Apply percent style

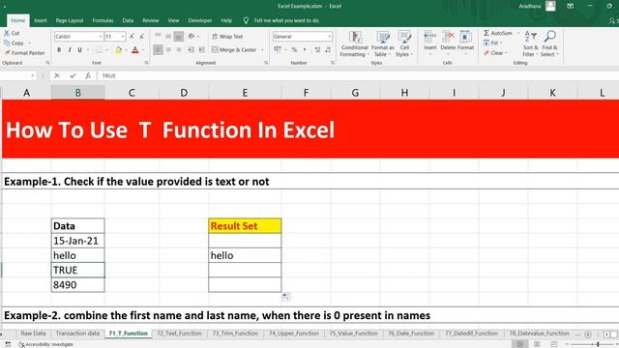[294, 49]
